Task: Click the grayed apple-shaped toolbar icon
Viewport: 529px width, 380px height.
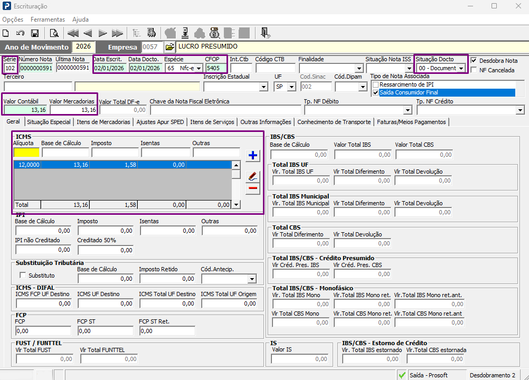Action: [171, 33]
